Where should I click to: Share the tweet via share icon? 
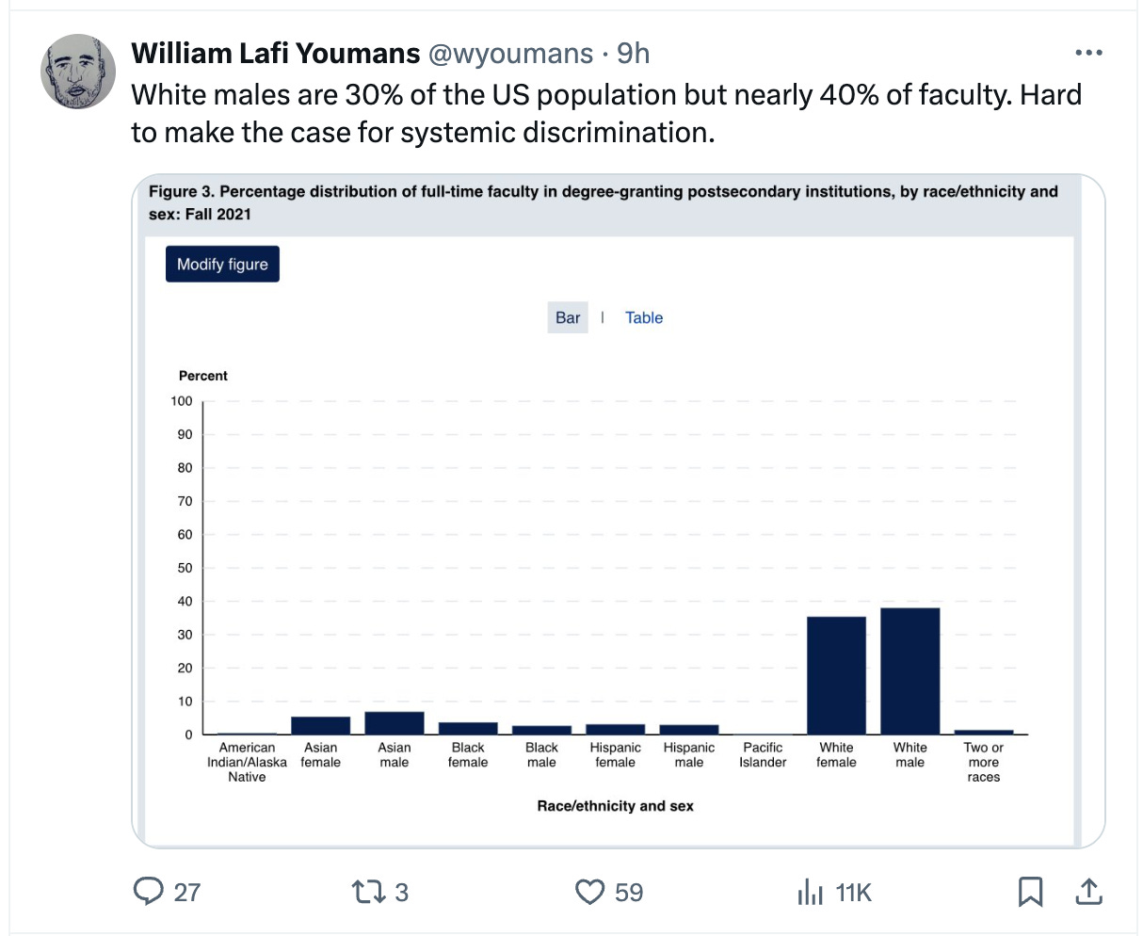tap(1087, 891)
